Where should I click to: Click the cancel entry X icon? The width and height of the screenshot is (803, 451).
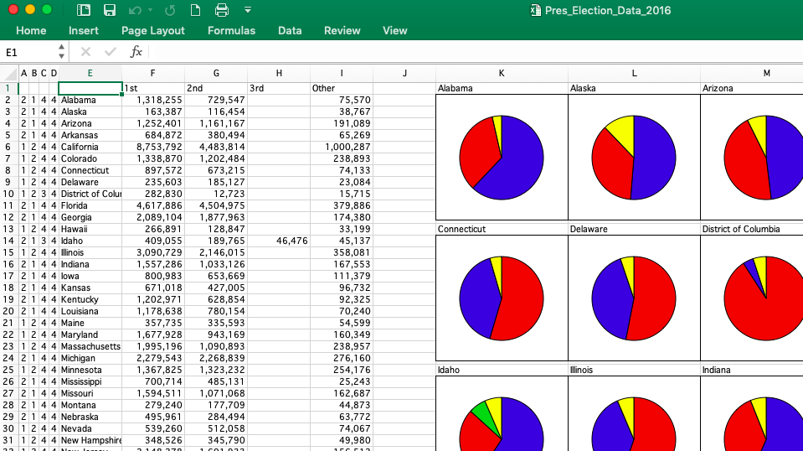pos(85,52)
